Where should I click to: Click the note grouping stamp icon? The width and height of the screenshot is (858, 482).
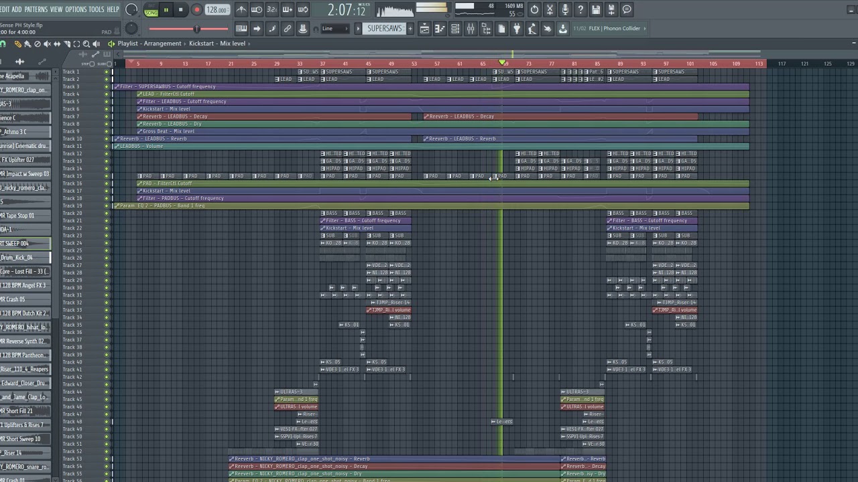point(302,28)
